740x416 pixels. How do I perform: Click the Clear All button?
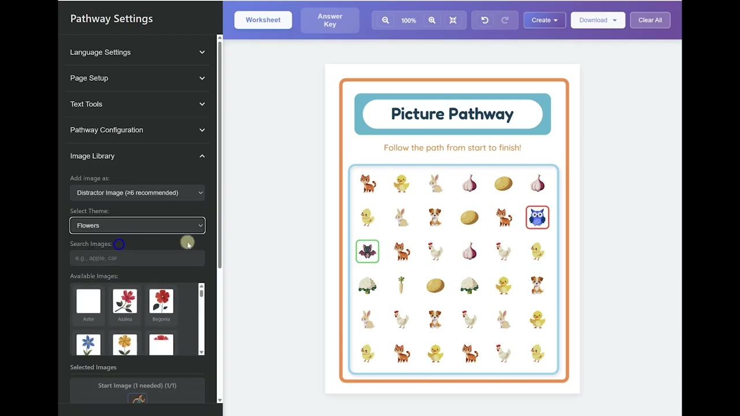[650, 20]
